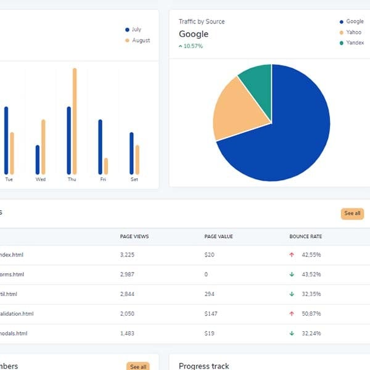Click the July bar for Fri
Viewport: 370px width, 370px height.
click(101, 147)
